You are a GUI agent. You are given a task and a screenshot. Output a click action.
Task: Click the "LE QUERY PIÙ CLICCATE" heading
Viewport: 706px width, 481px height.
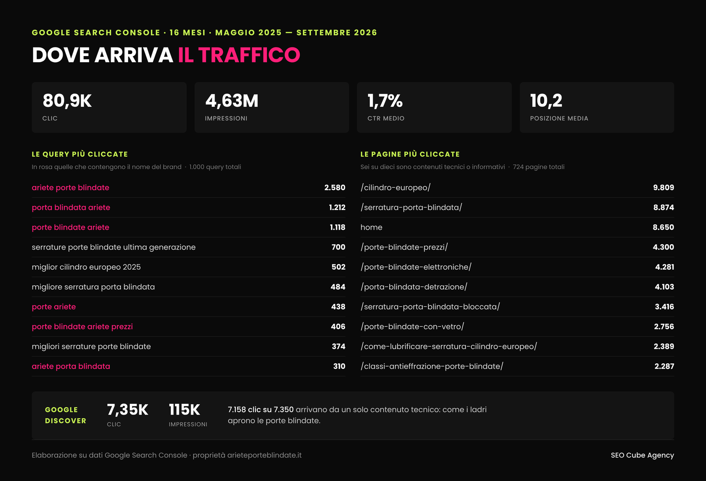80,154
